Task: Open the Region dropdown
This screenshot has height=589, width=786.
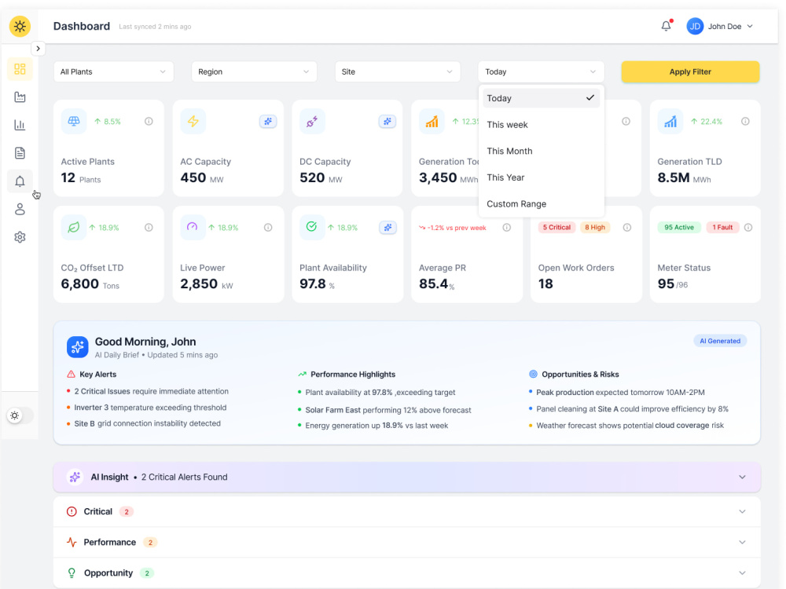Action: click(254, 71)
